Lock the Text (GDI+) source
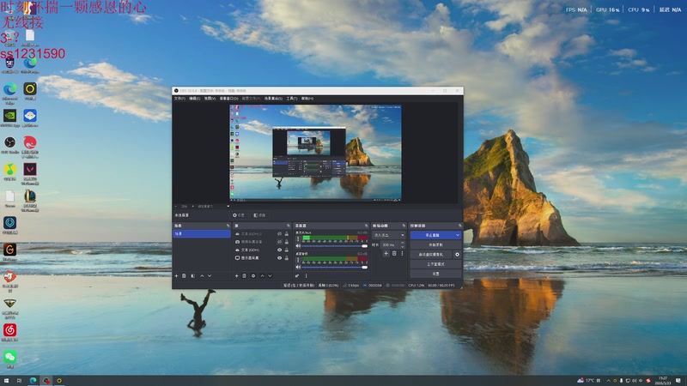Screen dimensions: 687x386 [287, 250]
